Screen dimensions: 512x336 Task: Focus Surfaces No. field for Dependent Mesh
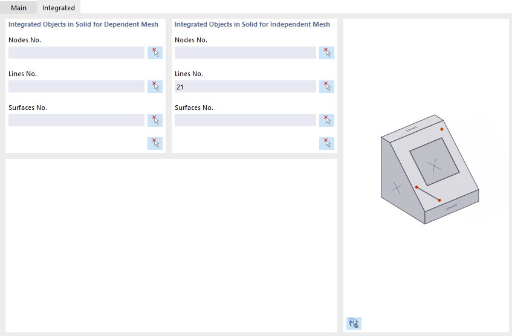(x=76, y=120)
